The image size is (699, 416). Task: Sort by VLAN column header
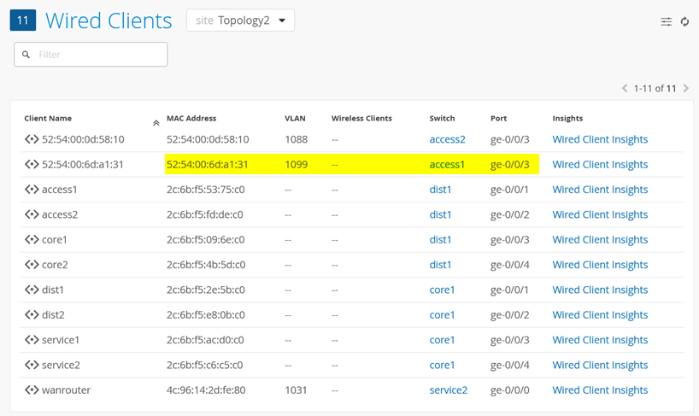[295, 118]
